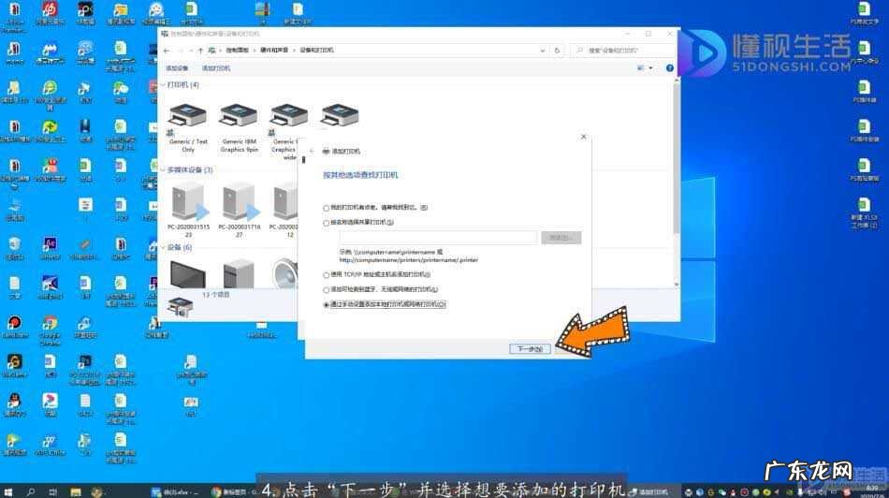The height and width of the screenshot is (498, 889).
Task: Switch to the xlsx workbook taskbar item
Action: pyautogui.click(x=175, y=491)
